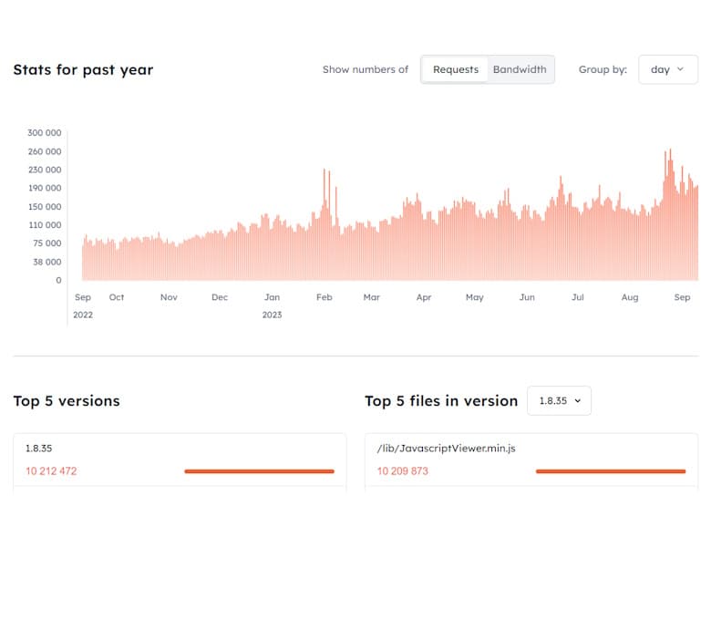Viewport: 711px width, 620px height.
Task: Click version 1.8.35 in Top 5 versions
Action: pyautogui.click(x=39, y=449)
